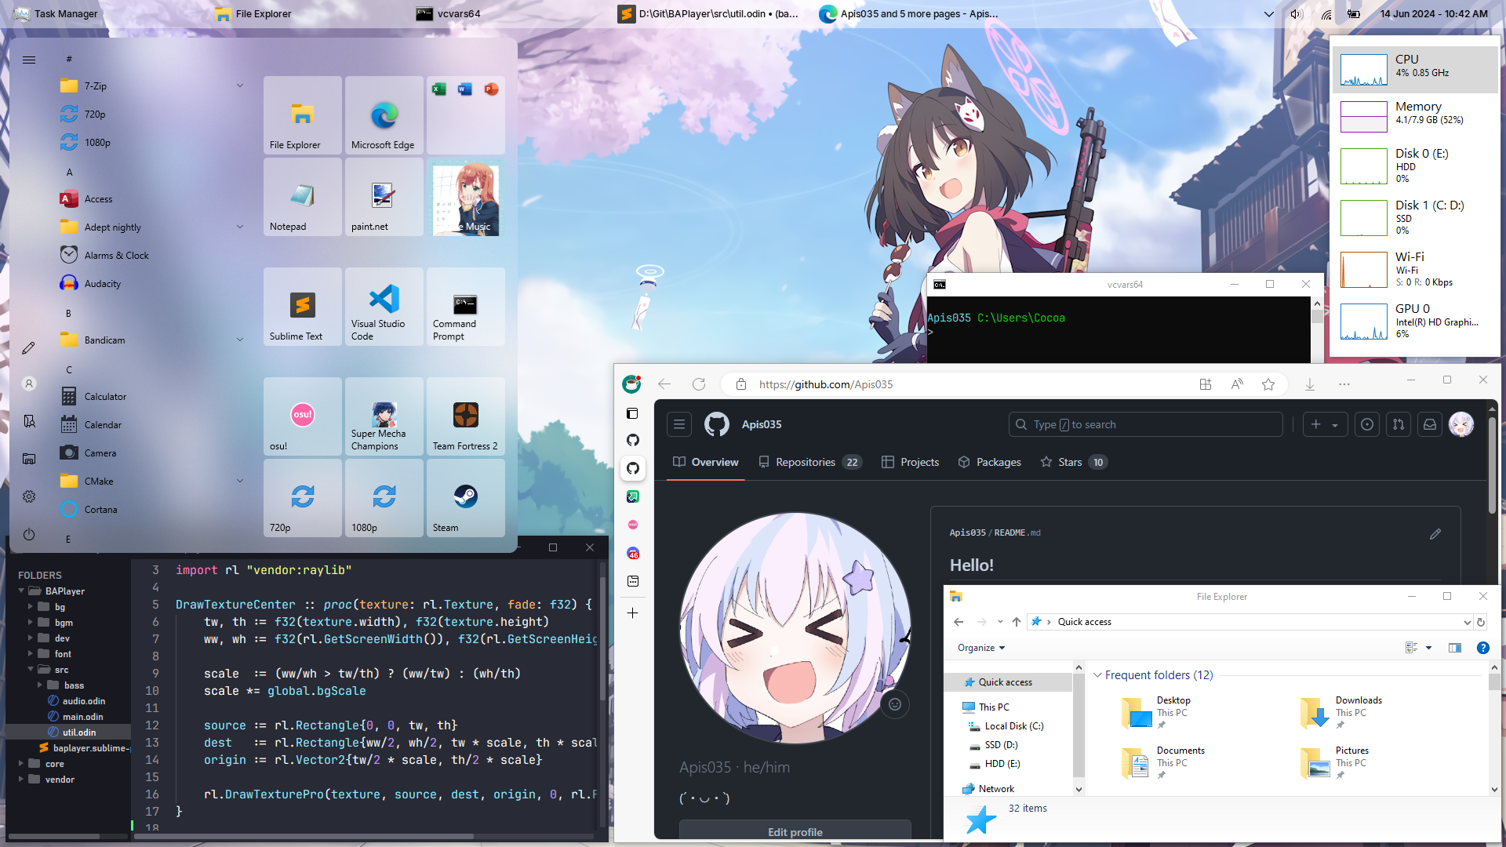The height and width of the screenshot is (847, 1506).
Task: Open the Stars tab on GitHub
Action: tap(1069, 462)
